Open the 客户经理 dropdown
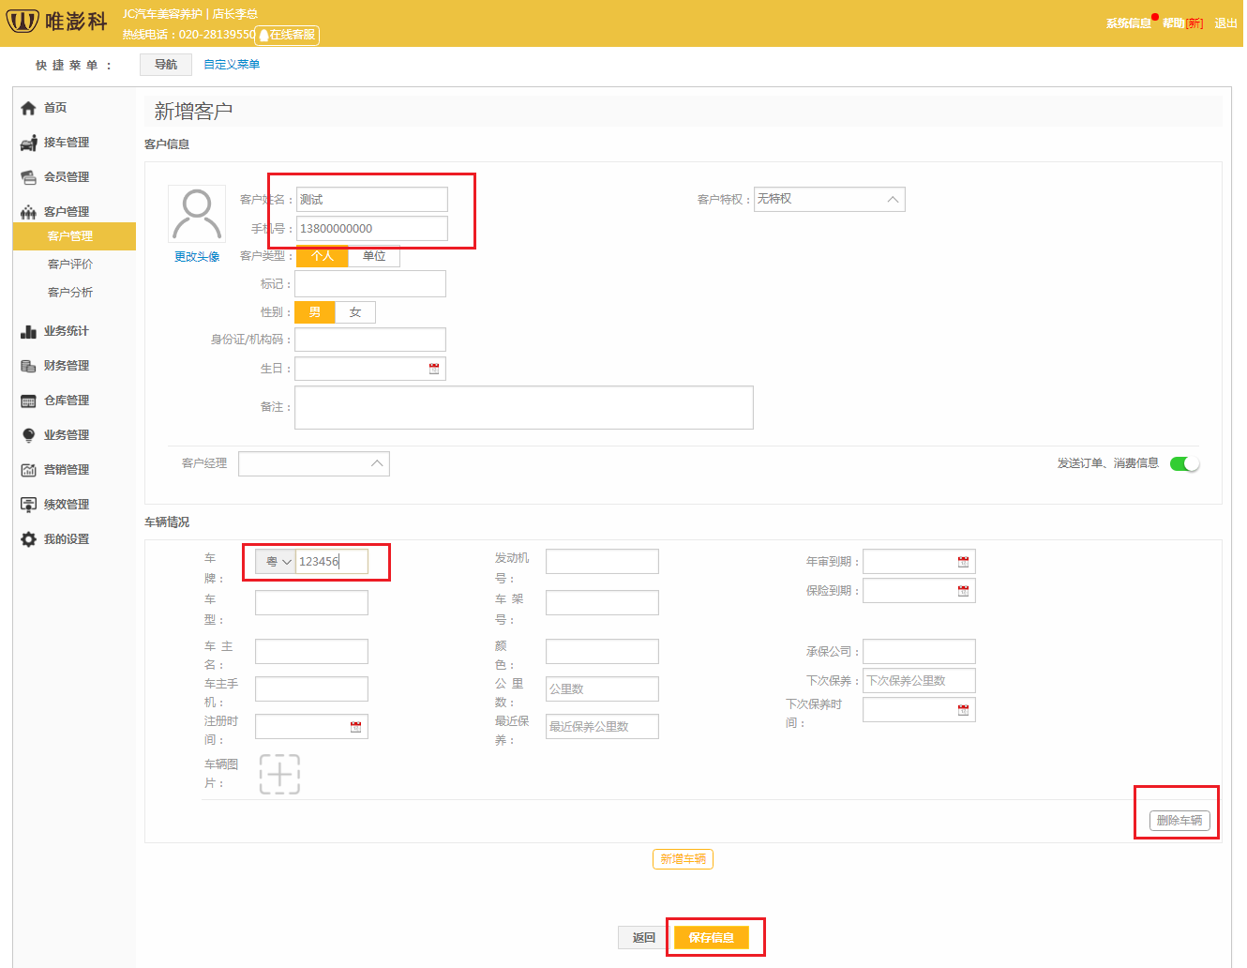 point(314,463)
